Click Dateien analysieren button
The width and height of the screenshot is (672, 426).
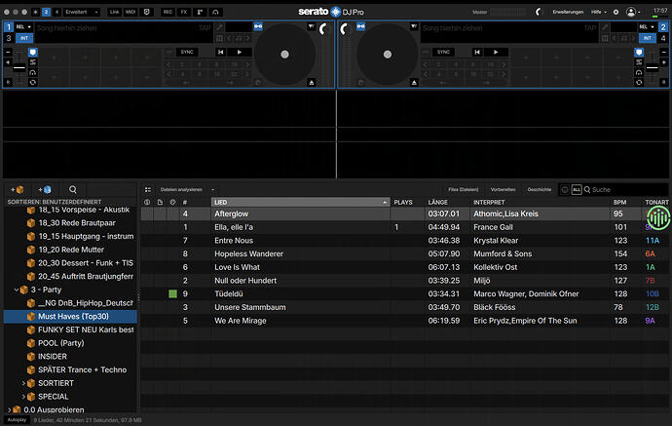(181, 190)
